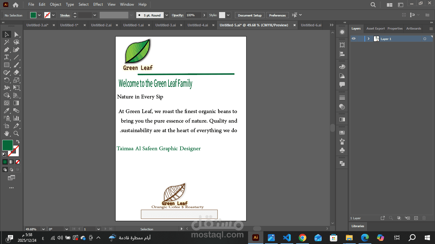Select the Gradient tool in toolbar

click(x=17, y=103)
